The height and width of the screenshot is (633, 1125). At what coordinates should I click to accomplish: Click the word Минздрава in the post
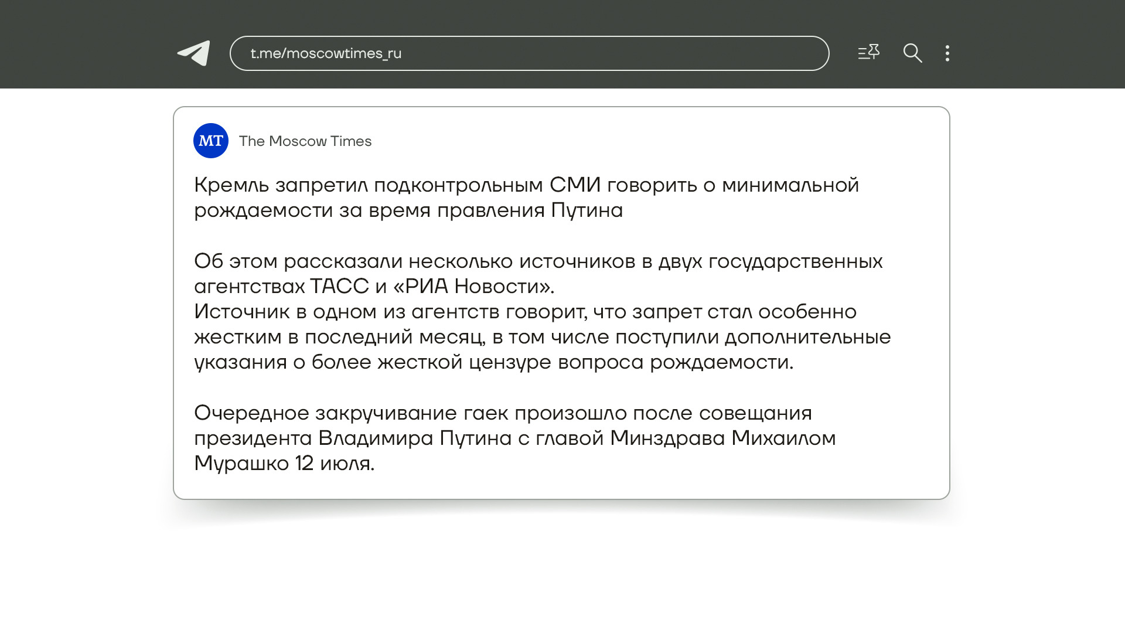[667, 438]
